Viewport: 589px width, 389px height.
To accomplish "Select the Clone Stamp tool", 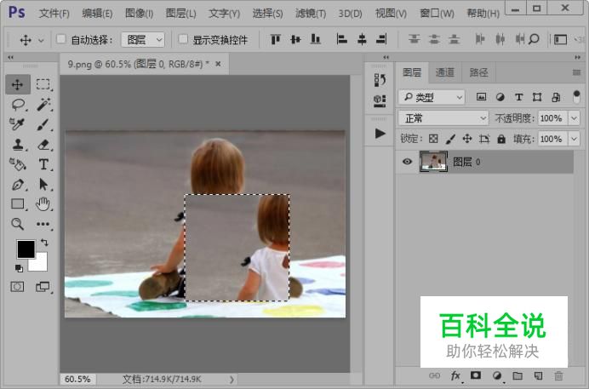I will (18, 144).
